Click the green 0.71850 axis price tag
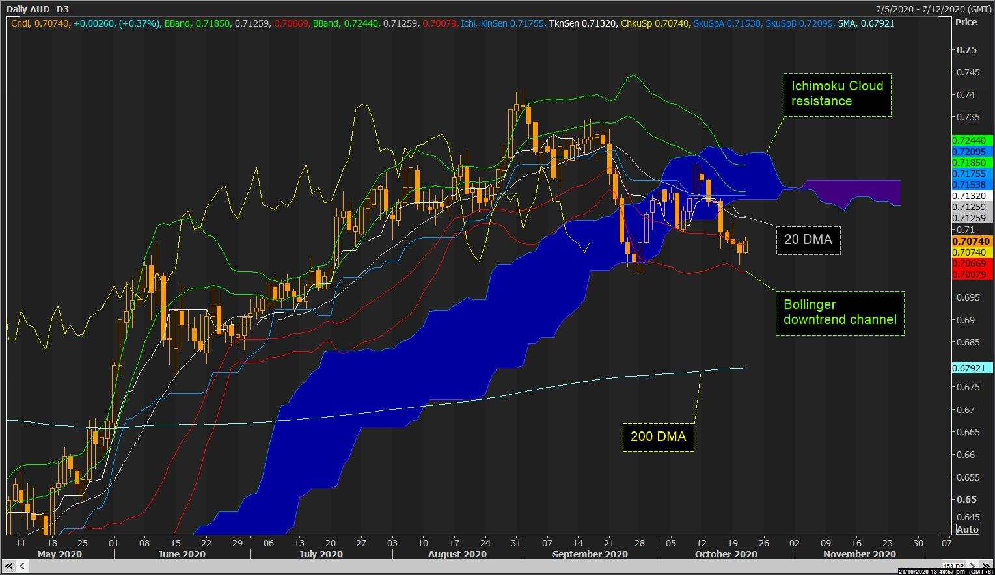 [972, 163]
